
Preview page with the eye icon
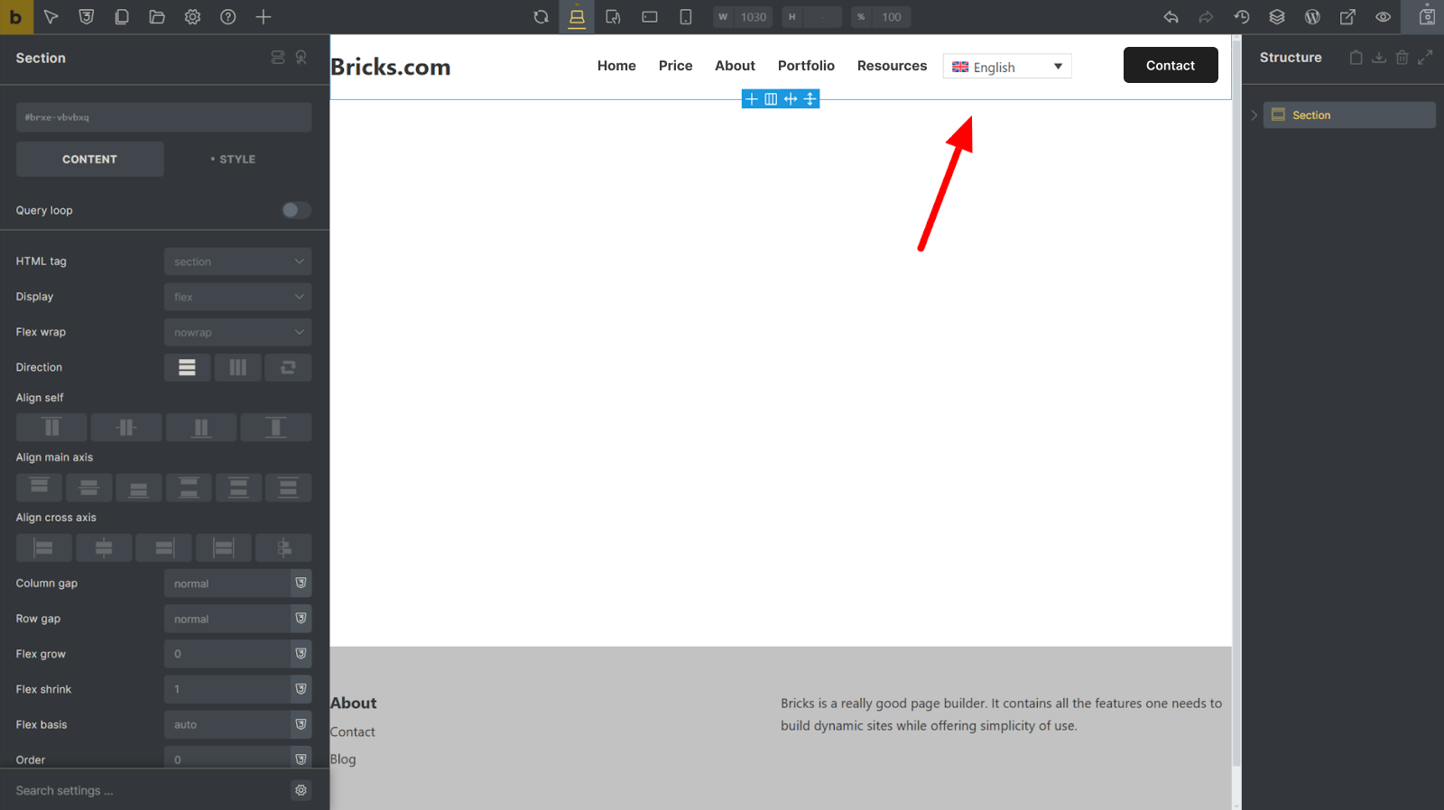(1383, 17)
